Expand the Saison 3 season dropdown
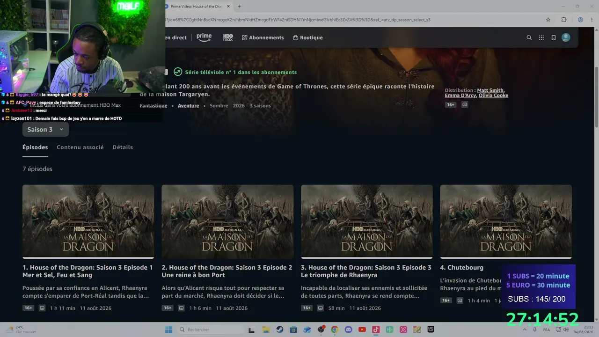Screen dimensions: 599x337 click(45, 130)
